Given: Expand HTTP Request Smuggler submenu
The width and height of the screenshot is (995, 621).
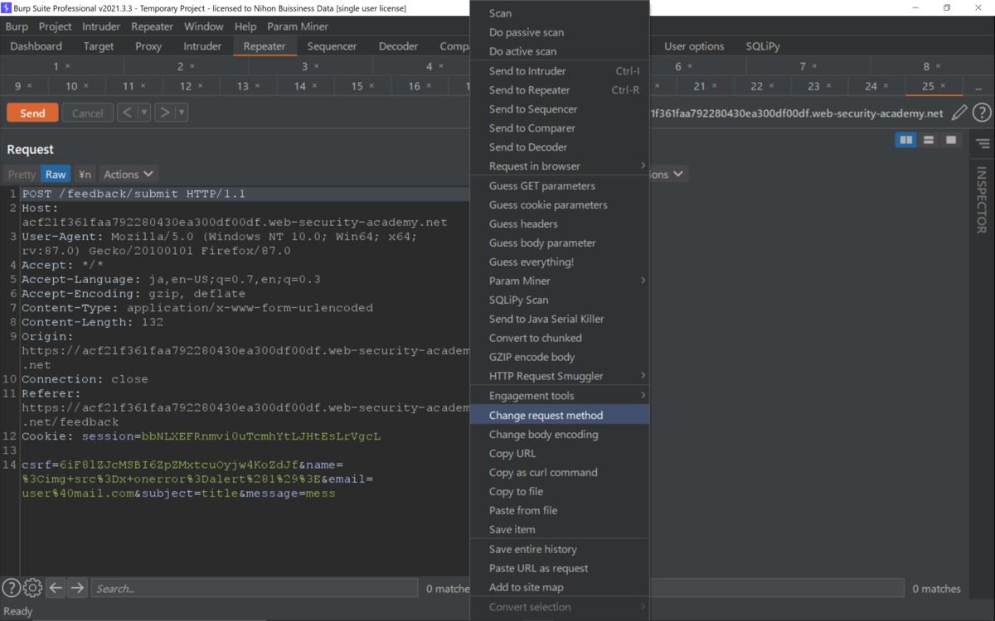Looking at the screenshot, I should (559, 376).
